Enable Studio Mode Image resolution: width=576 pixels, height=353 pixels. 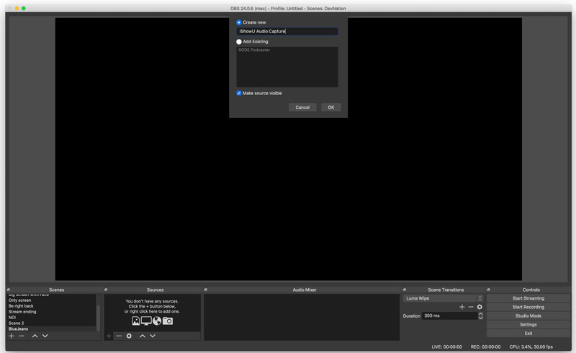pos(528,316)
